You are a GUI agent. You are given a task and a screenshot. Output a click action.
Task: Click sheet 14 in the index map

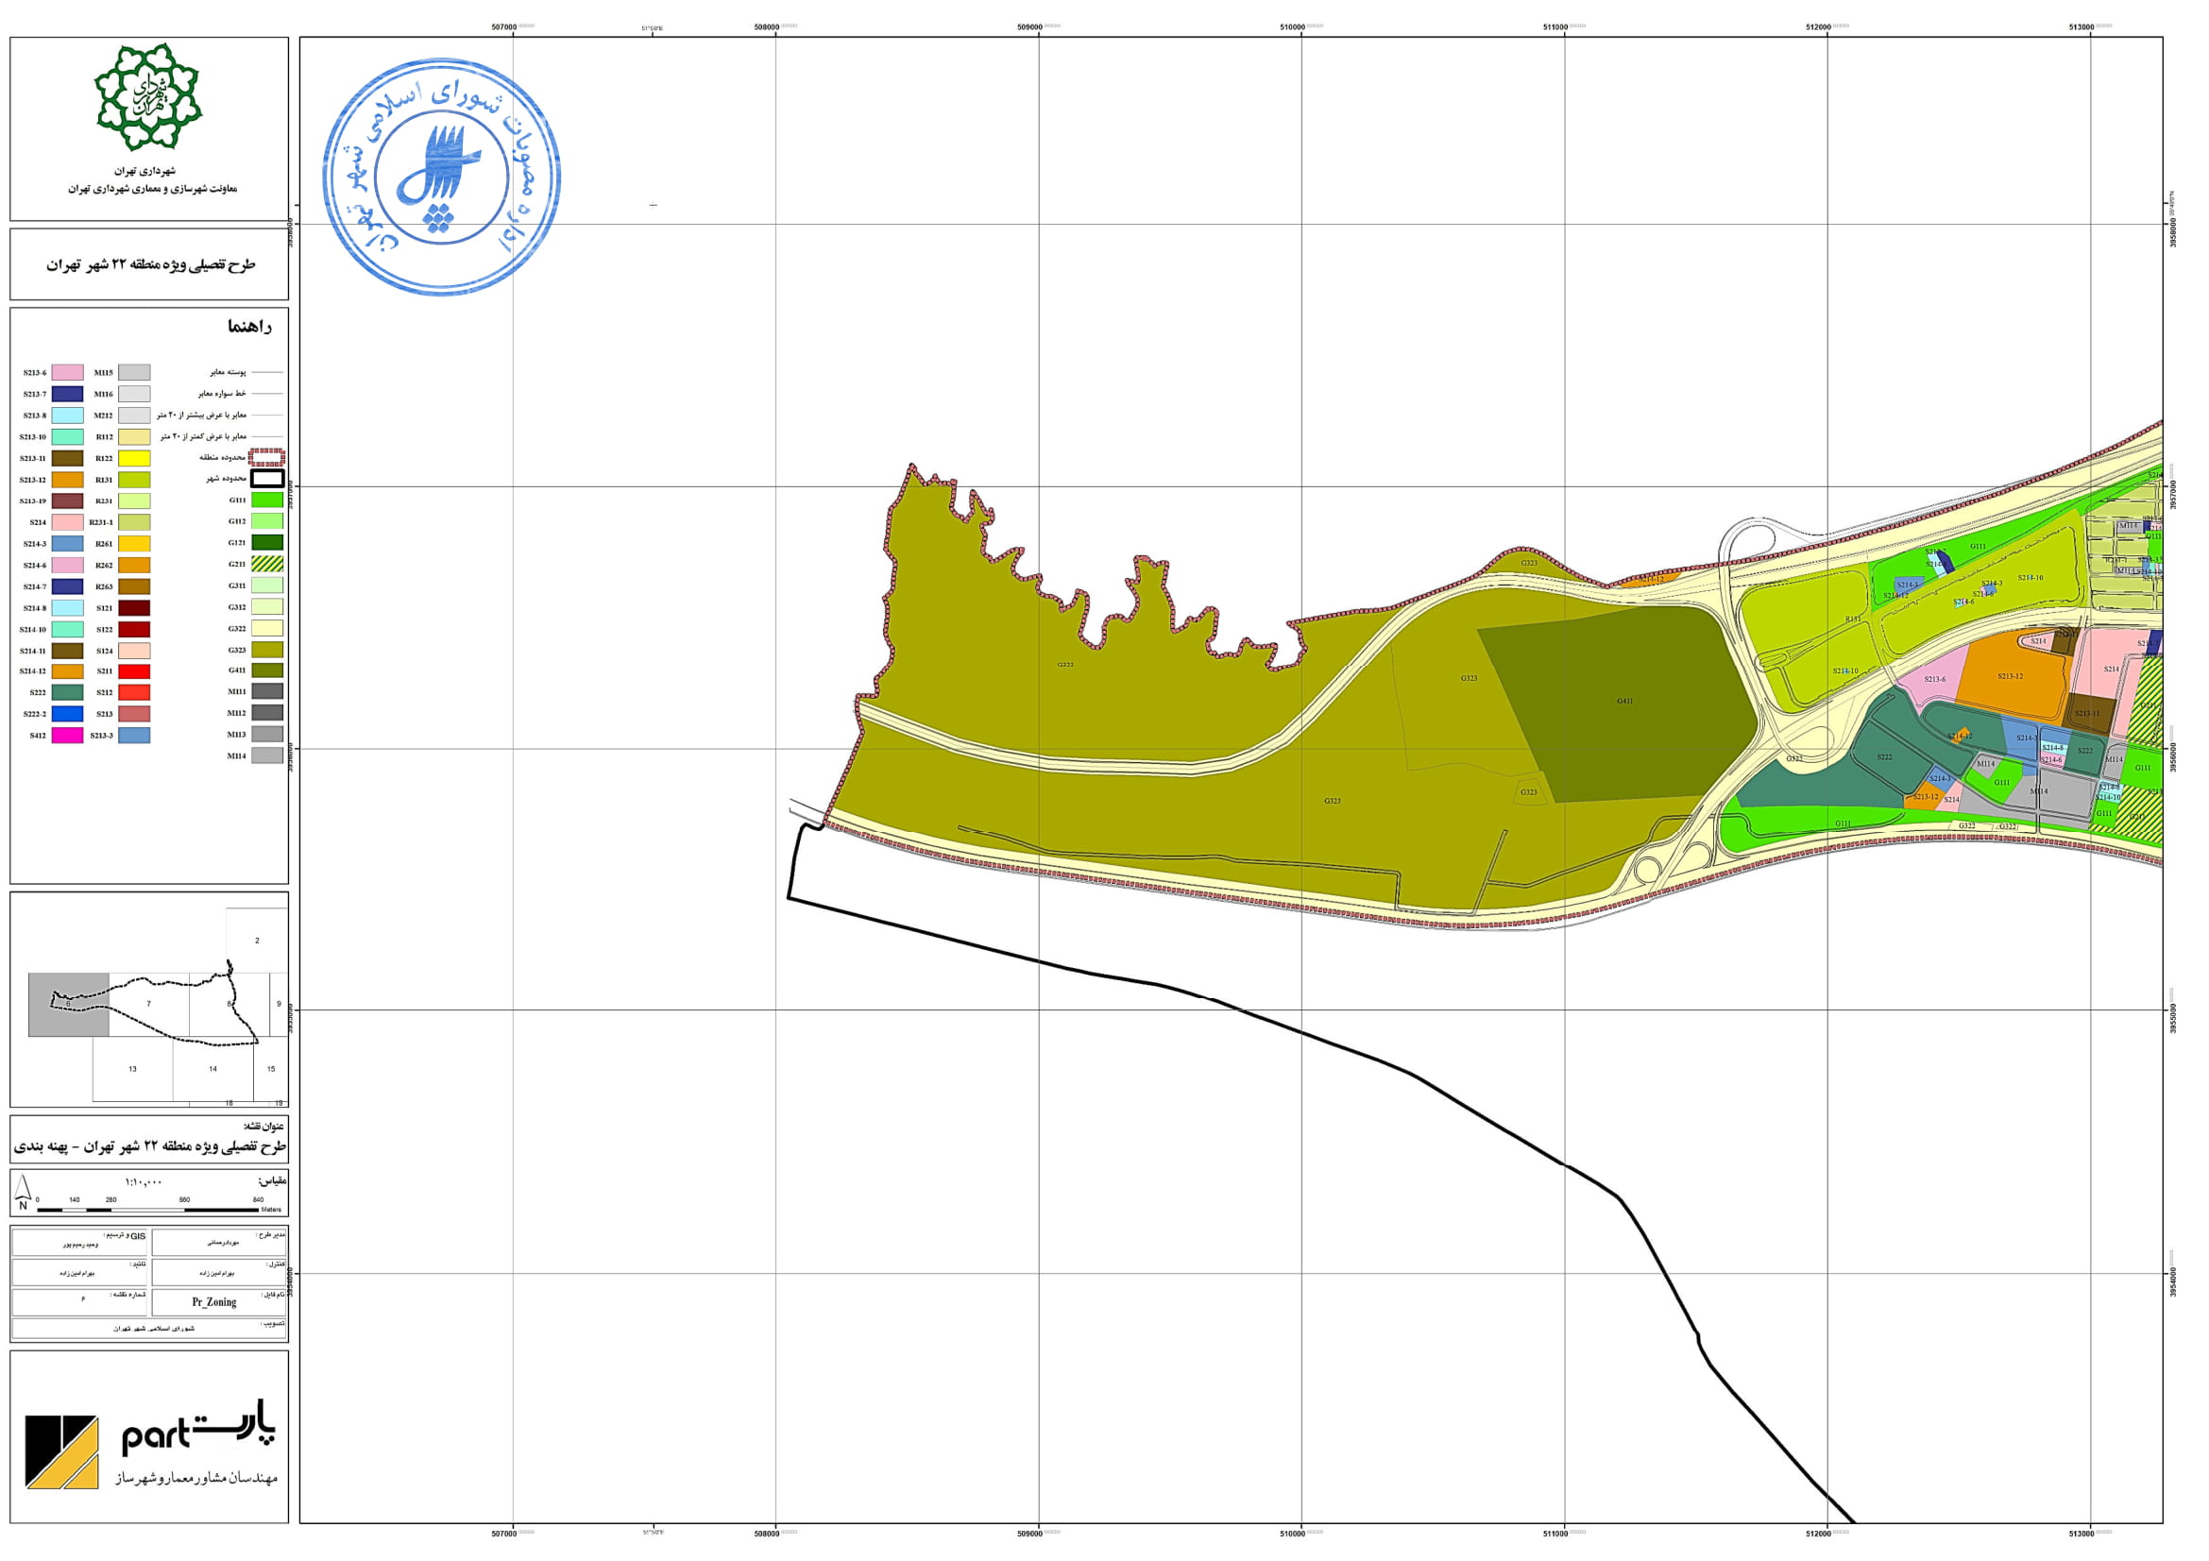tap(212, 1069)
